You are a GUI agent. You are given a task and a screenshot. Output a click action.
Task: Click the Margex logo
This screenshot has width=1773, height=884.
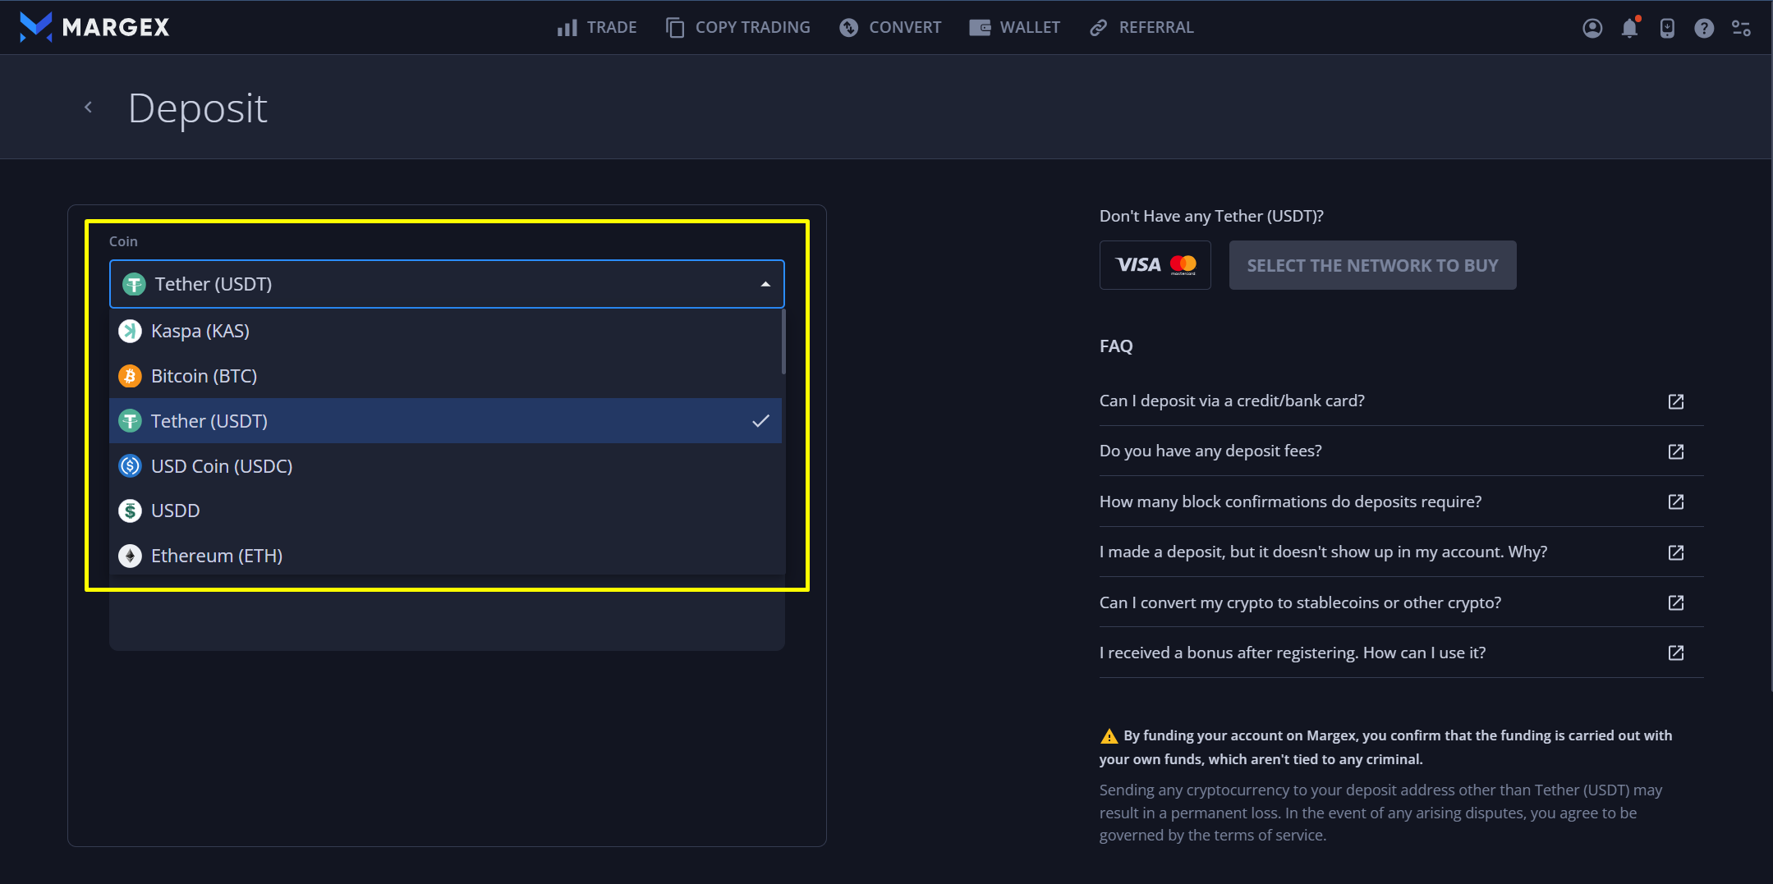pos(94,27)
